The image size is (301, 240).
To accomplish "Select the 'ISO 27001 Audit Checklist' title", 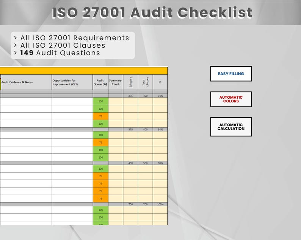I will 152,12.
